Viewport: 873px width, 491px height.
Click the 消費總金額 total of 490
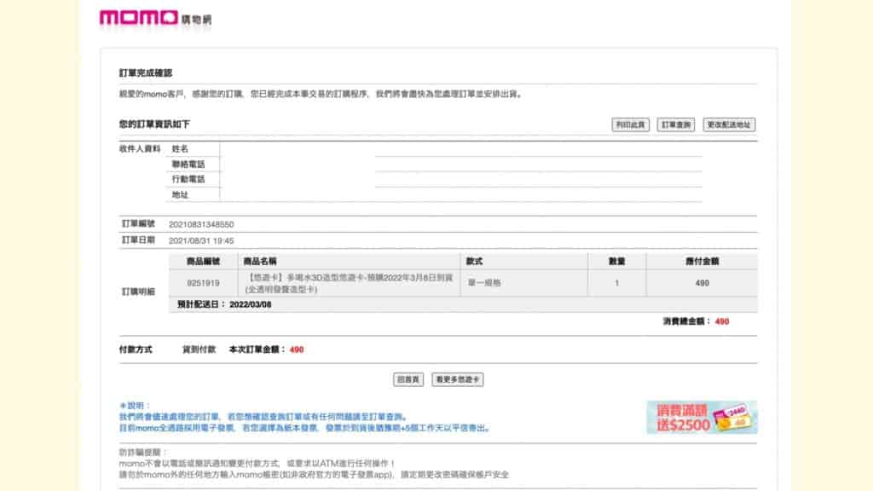(x=721, y=321)
